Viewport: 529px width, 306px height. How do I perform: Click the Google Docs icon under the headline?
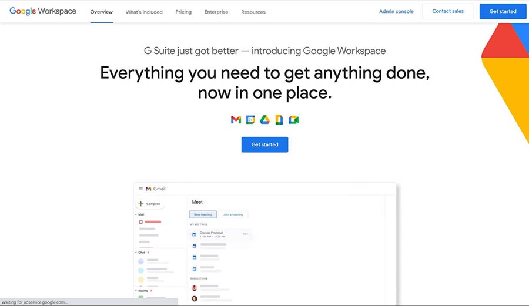279,120
